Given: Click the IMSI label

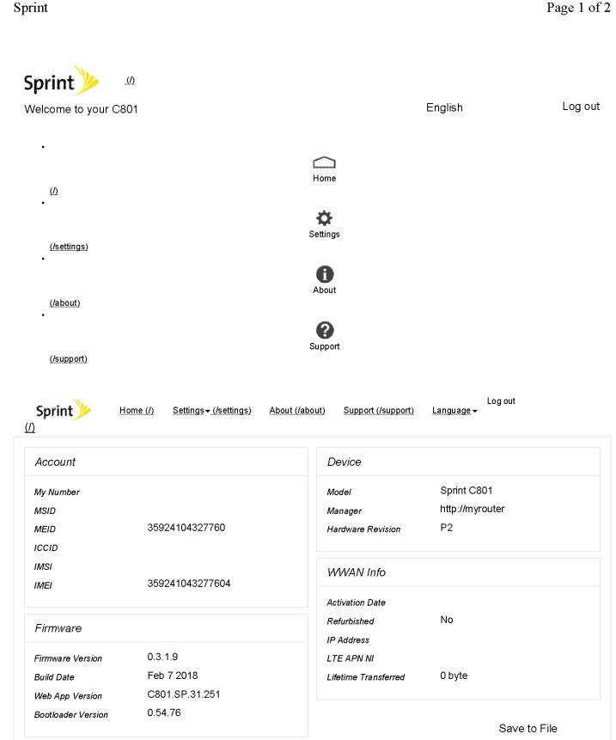Looking at the screenshot, I should [x=43, y=566].
